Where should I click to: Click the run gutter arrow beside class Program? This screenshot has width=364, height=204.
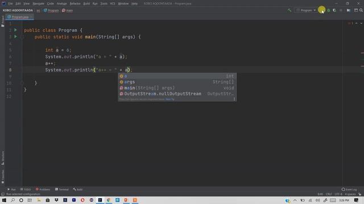point(15,30)
